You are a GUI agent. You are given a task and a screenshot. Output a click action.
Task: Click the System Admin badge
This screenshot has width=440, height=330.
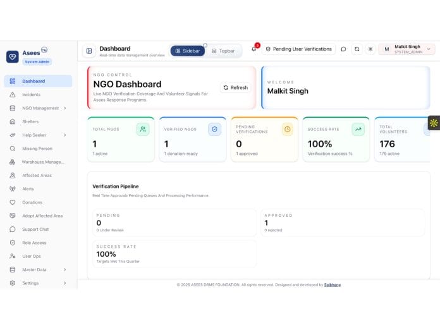[37, 62]
